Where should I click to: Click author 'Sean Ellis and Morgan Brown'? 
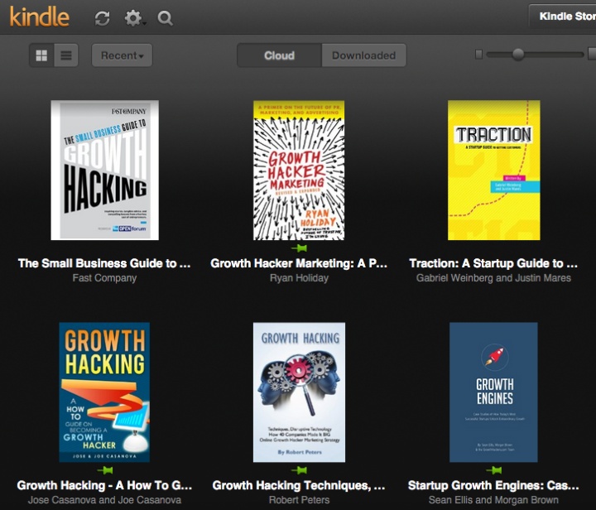[493, 500]
